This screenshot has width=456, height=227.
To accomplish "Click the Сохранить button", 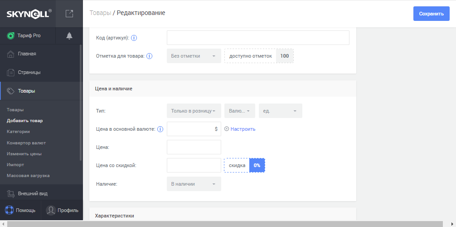I will pyautogui.click(x=431, y=14).
